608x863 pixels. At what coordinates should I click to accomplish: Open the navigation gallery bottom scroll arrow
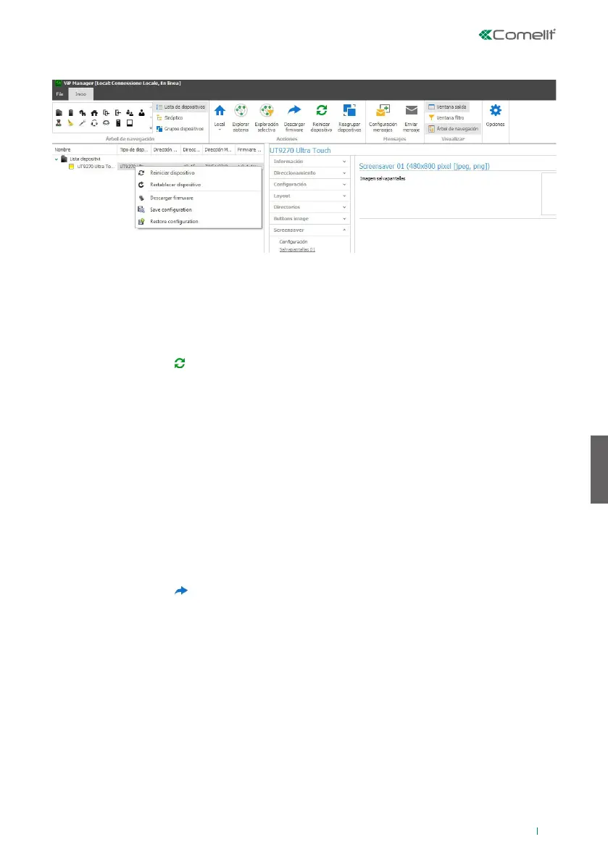pyautogui.click(x=151, y=128)
